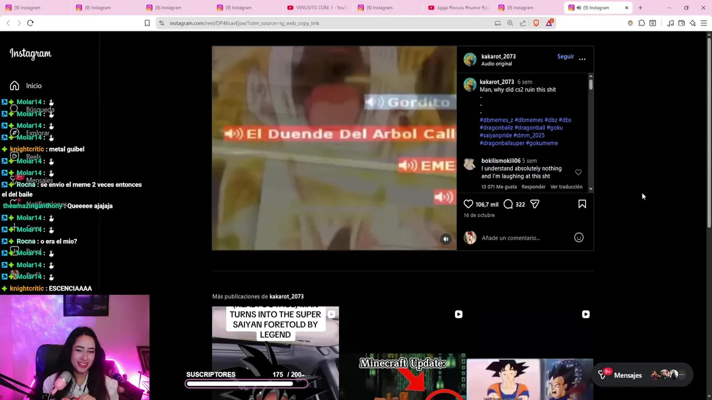Click Responder under the bokilismokili06 comment
Image resolution: width=712 pixels, height=400 pixels.
tap(533, 187)
